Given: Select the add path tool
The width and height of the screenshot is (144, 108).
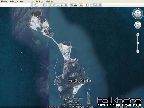Looking at the screenshot, I should click(x=58, y=5).
